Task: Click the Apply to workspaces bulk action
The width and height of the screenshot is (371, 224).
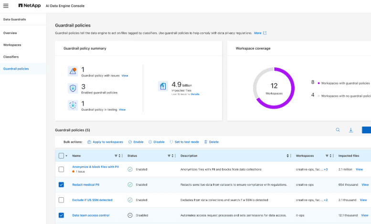Action: (105, 142)
